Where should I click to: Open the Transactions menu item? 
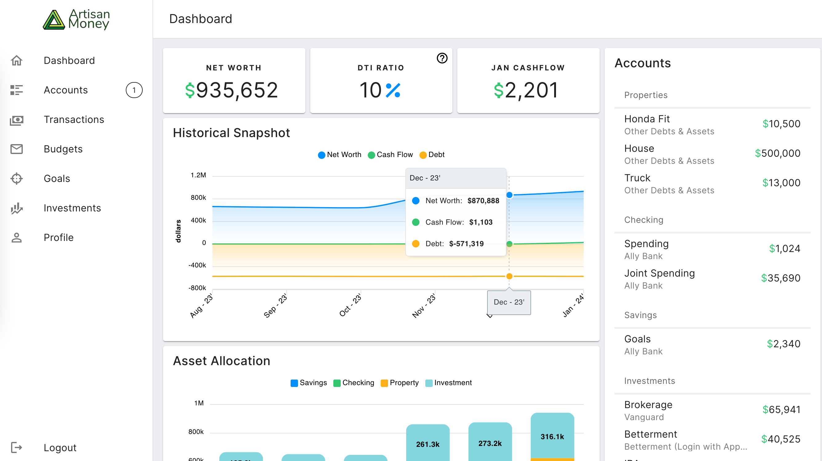coord(74,120)
